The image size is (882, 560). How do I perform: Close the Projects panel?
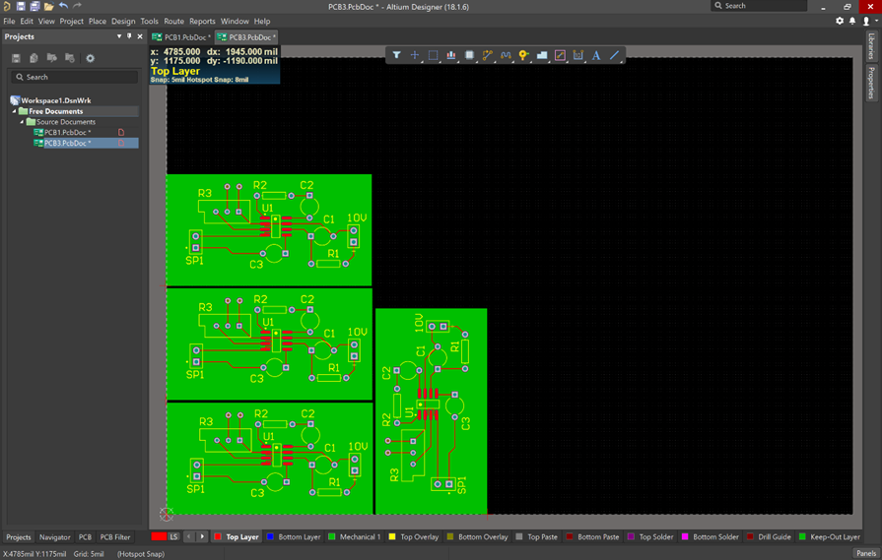coord(140,36)
